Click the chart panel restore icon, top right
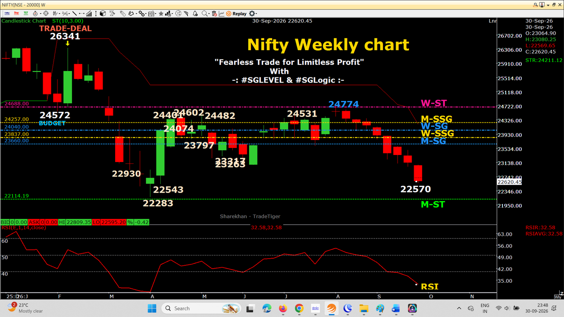 pyautogui.click(x=554, y=4)
